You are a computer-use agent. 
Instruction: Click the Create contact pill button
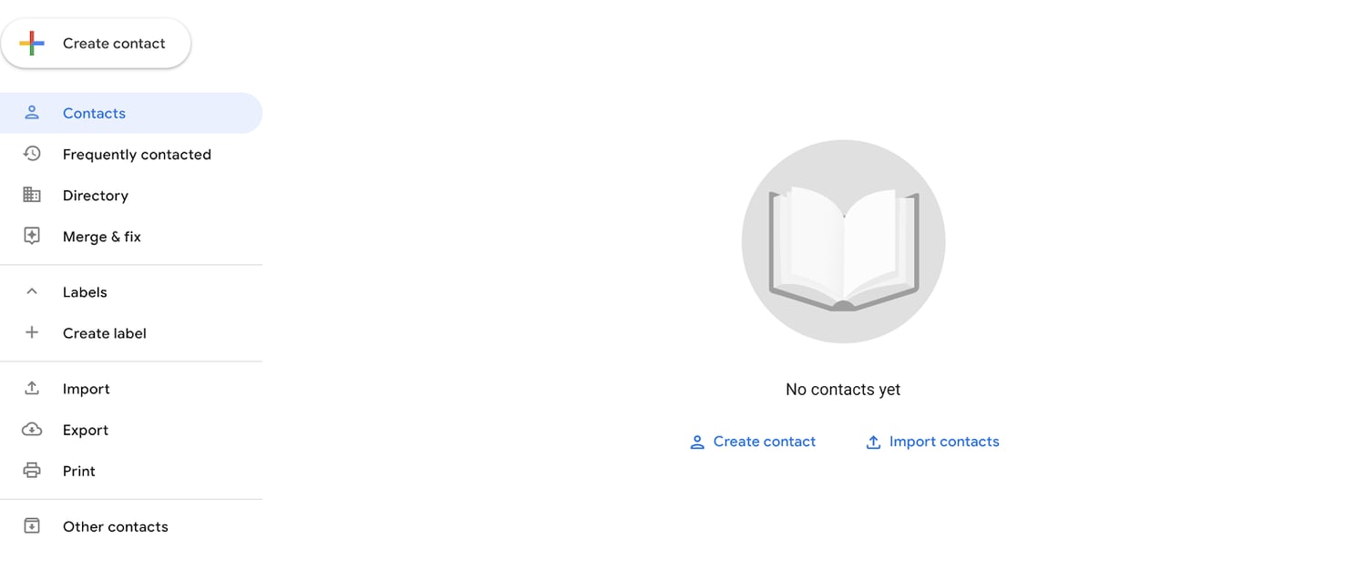click(x=96, y=43)
